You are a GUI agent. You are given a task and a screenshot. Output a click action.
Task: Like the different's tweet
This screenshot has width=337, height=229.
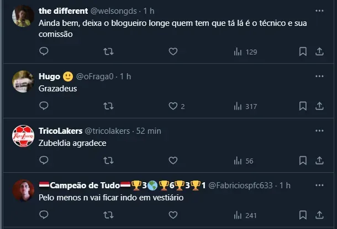tap(173, 52)
